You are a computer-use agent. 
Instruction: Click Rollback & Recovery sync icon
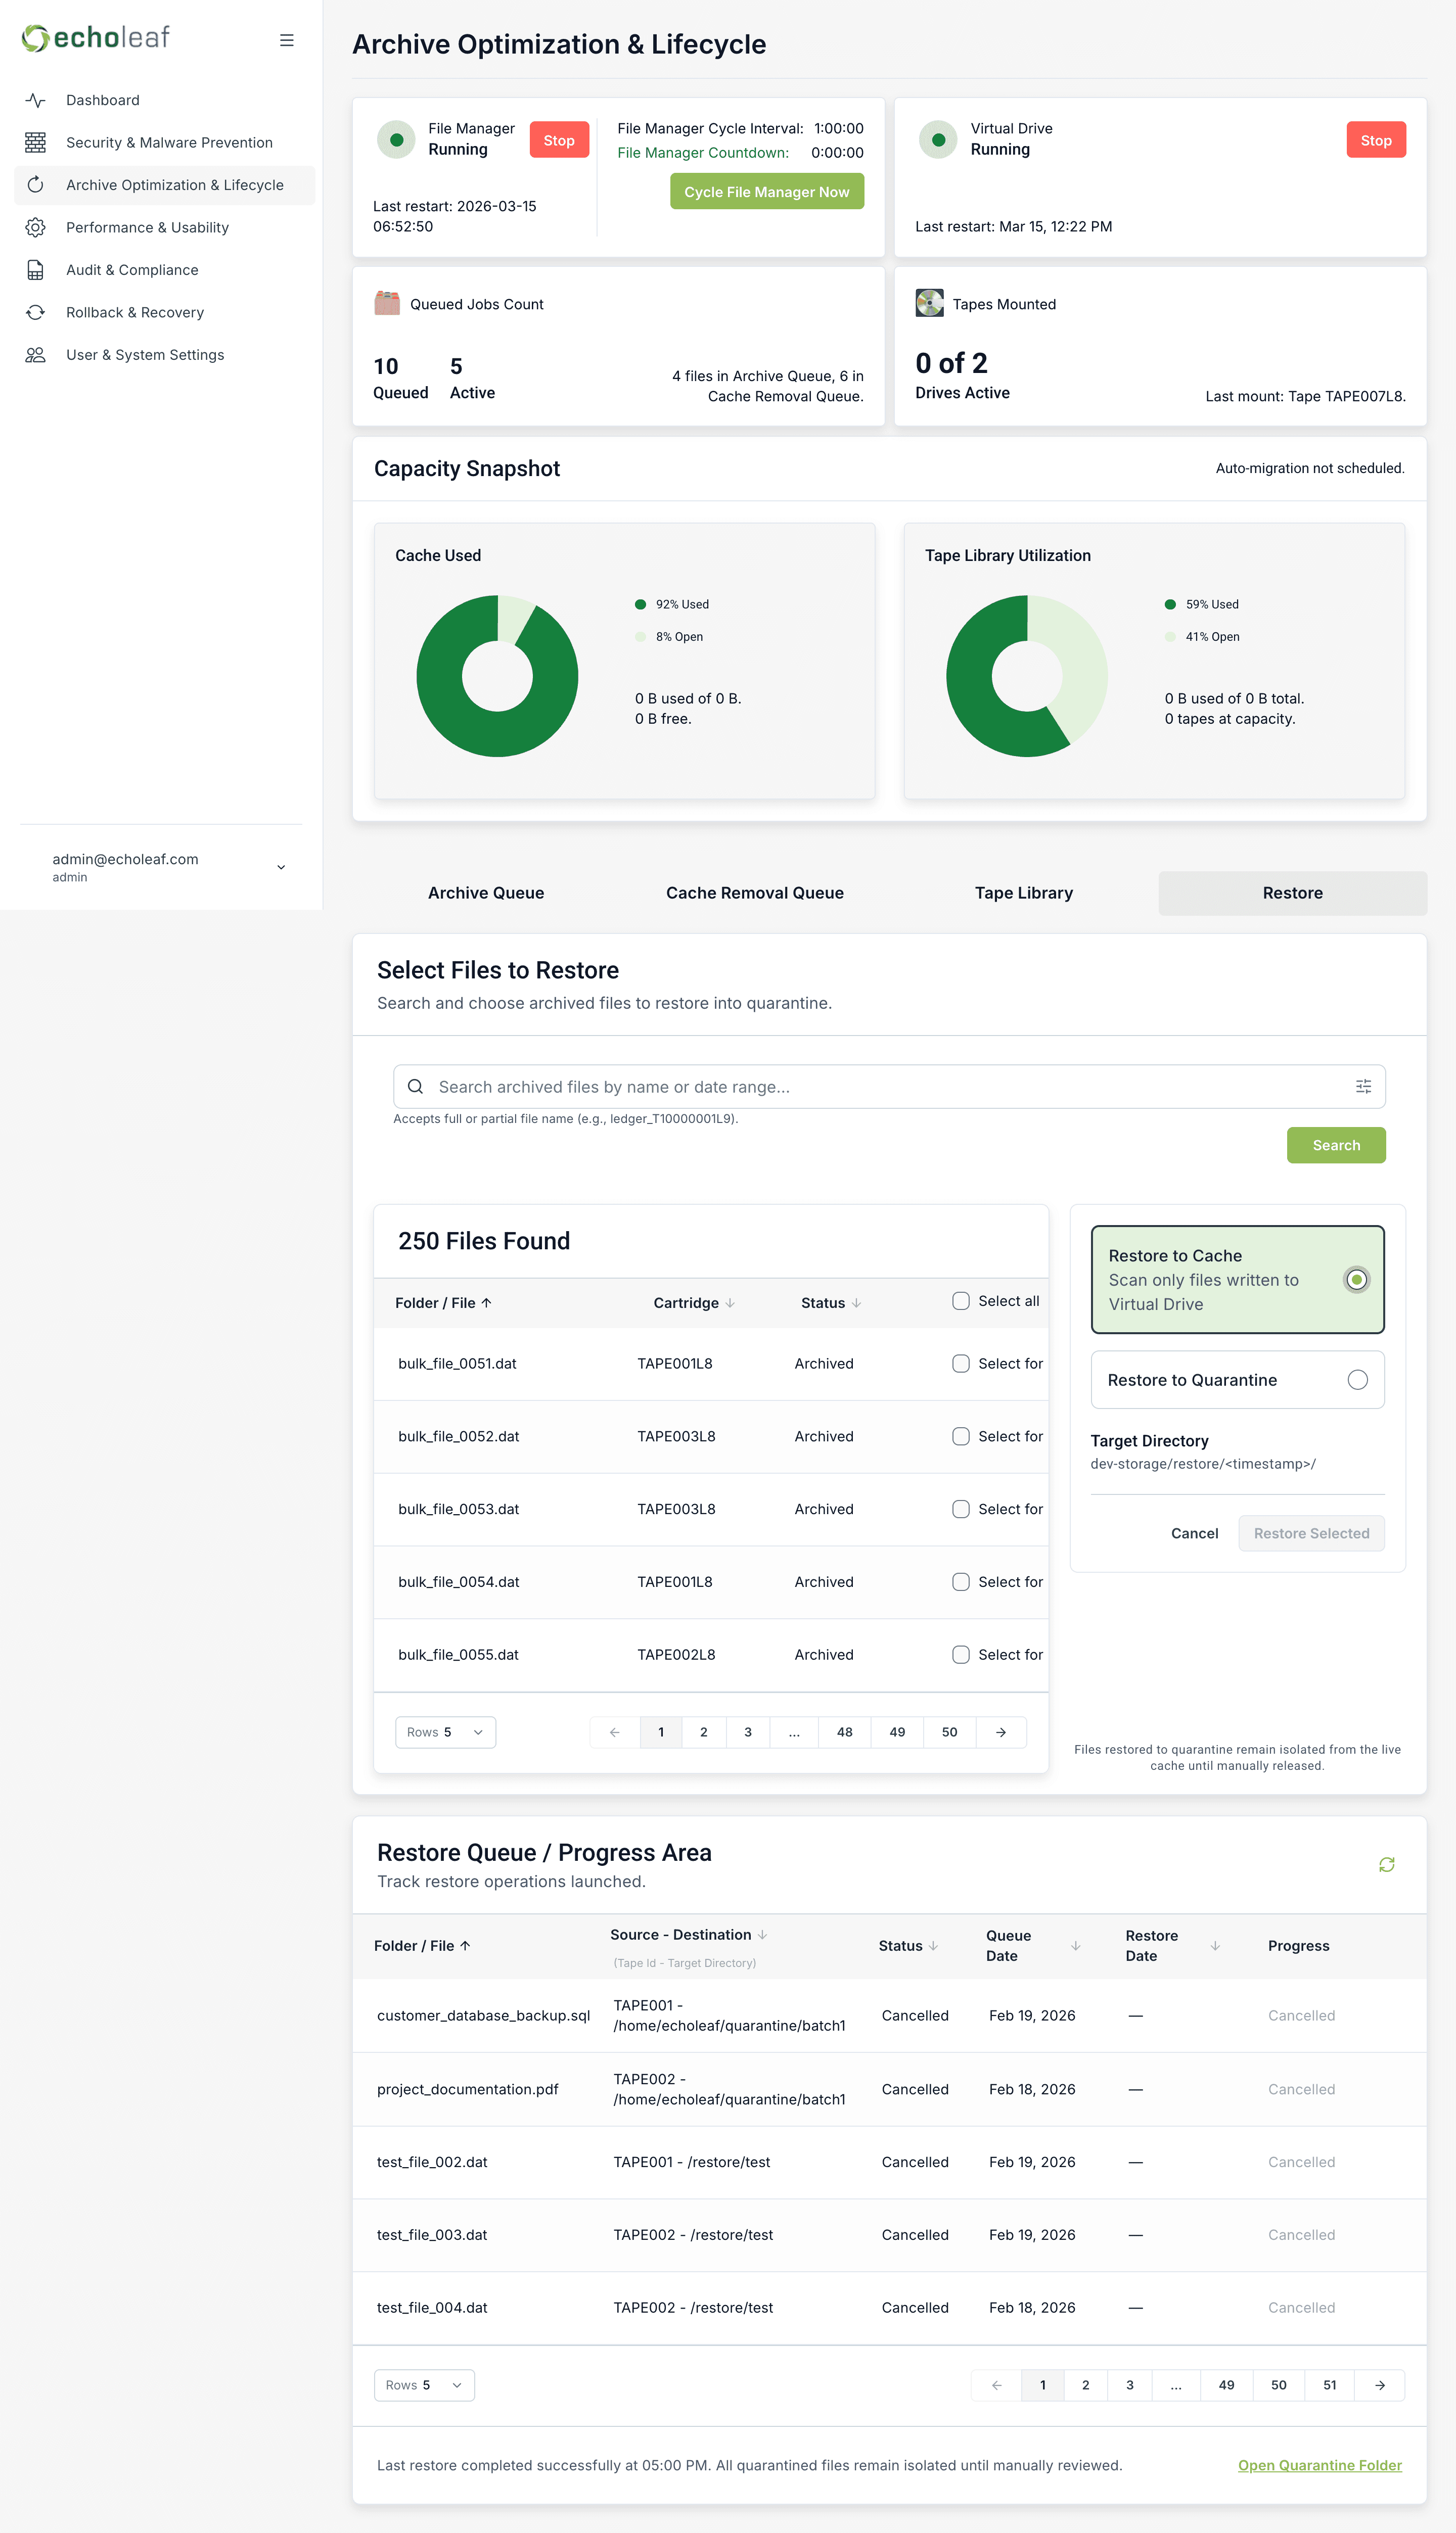pos(36,313)
